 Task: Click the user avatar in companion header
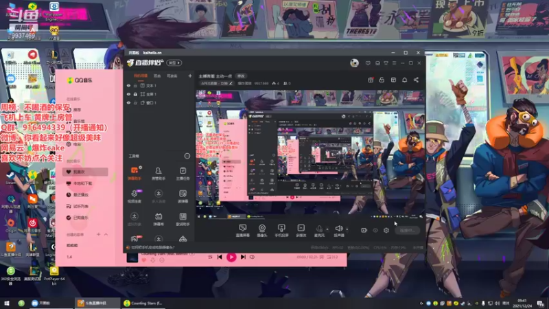click(x=354, y=63)
